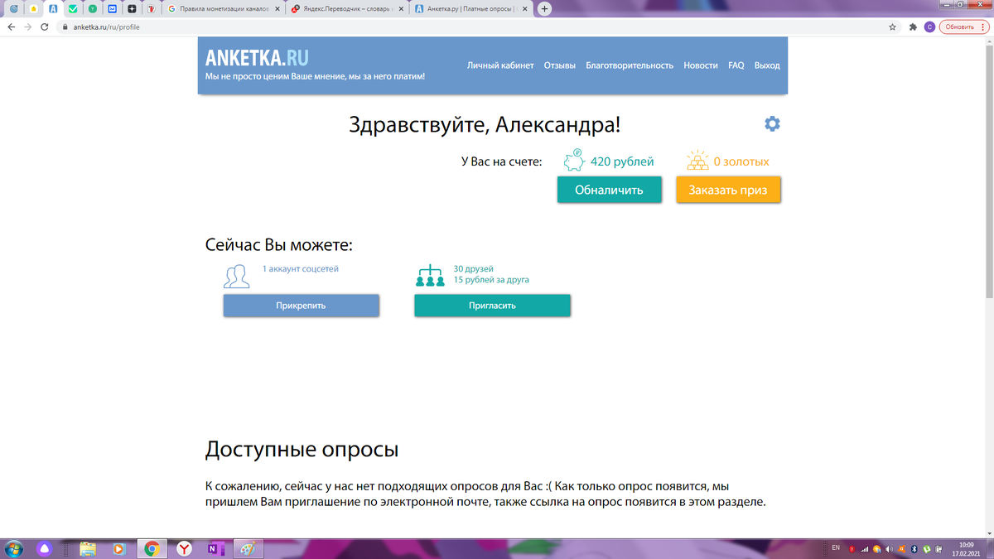Open Chrome extensions puzzle icon

tap(913, 27)
